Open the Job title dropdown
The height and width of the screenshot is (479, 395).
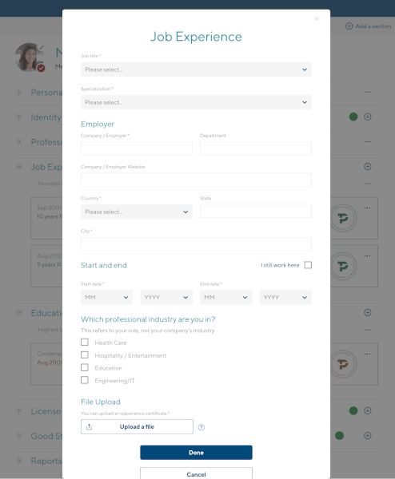196,69
